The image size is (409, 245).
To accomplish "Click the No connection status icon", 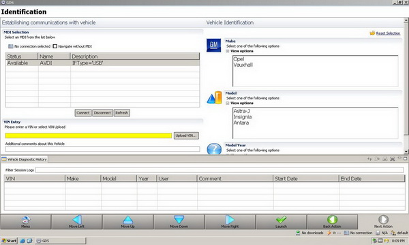I will click(346, 233).
